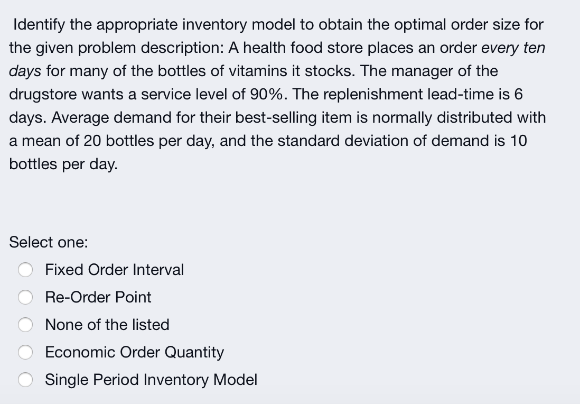Click the Economic Order Quantity label text
Screen dimensions: 580x404
pos(134,352)
